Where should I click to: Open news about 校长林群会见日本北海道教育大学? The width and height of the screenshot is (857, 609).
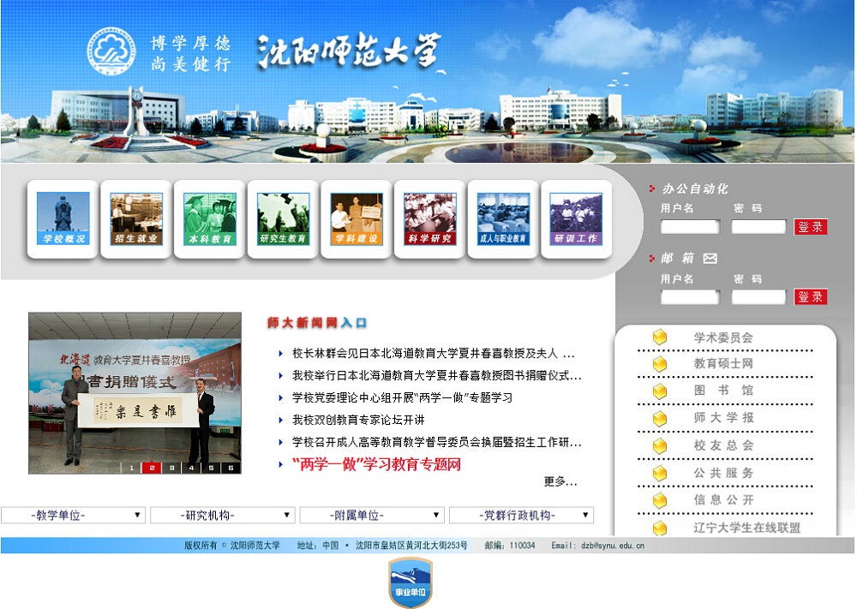[x=433, y=354]
